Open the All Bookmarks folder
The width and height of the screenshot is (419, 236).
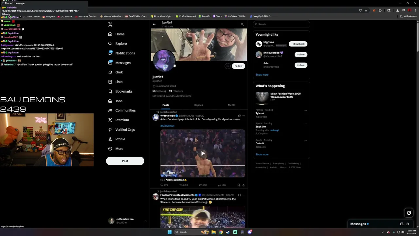pos(409,16)
